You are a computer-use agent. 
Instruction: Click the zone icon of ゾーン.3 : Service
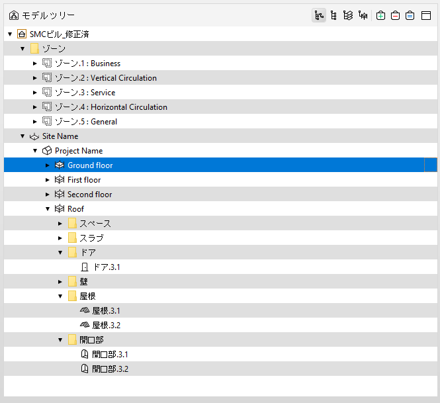pos(47,92)
